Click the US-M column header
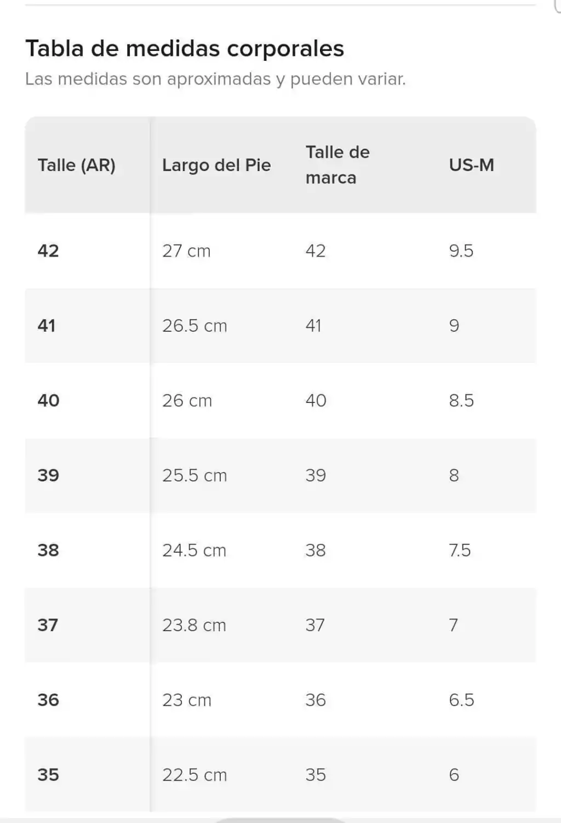Viewport: 561px width, 823px height. coord(472,165)
